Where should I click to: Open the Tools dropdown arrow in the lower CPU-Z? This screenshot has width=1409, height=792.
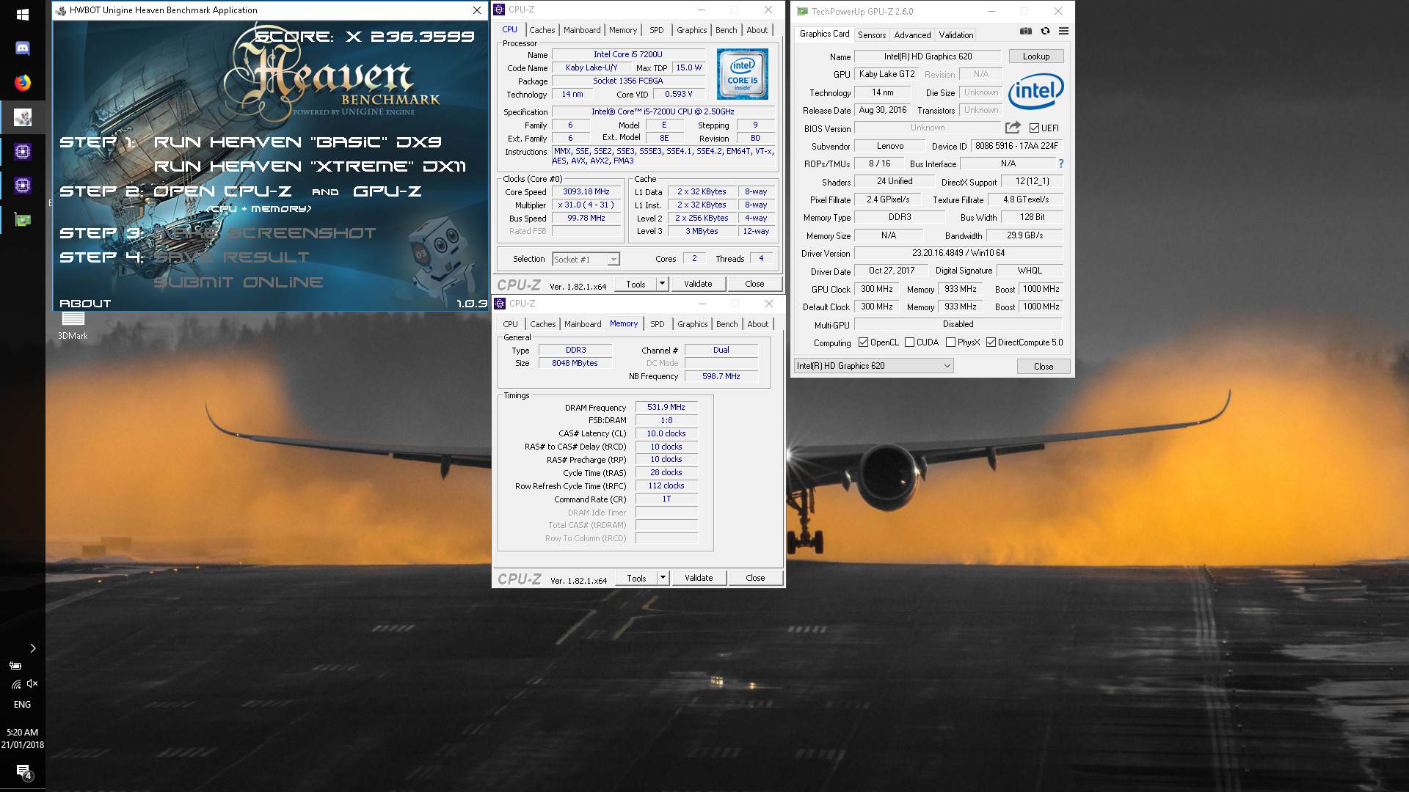663,578
